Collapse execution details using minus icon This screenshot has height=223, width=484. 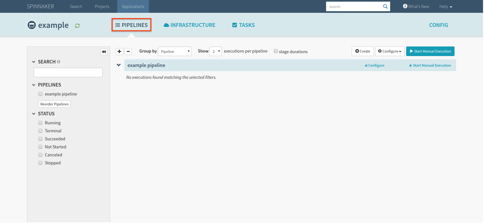click(128, 51)
